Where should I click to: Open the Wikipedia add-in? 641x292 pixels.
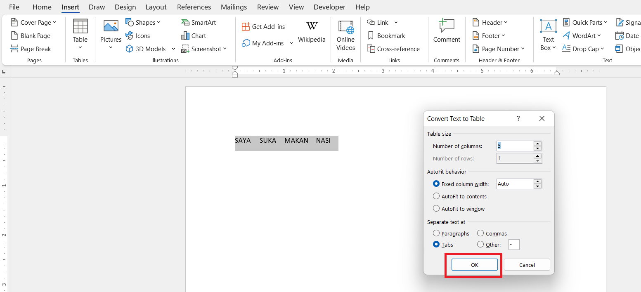(x=312, y=32)
